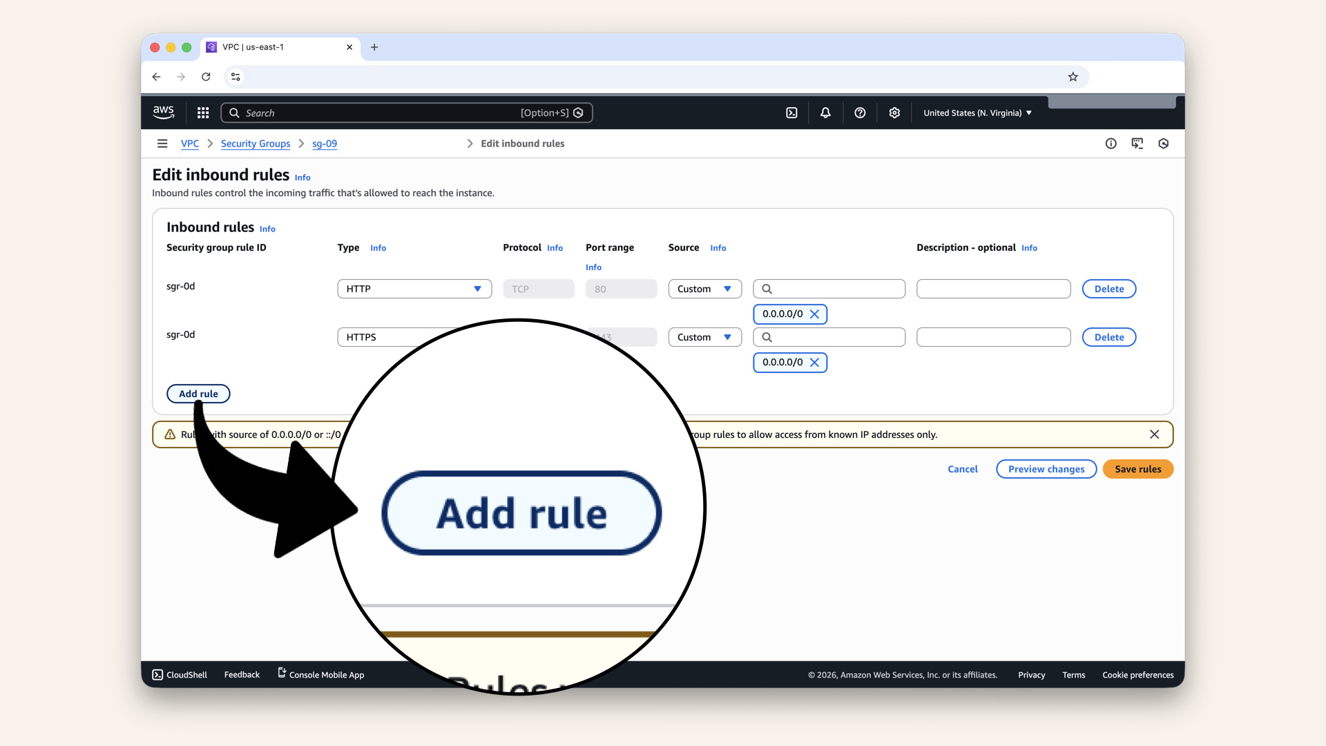The width and height of the screenshot is (1326, 746).
Task: Click Preview changes
Action: [1046, 469]
